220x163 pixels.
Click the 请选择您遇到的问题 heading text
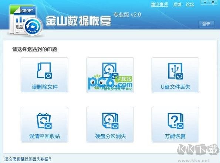coord(35,49)
